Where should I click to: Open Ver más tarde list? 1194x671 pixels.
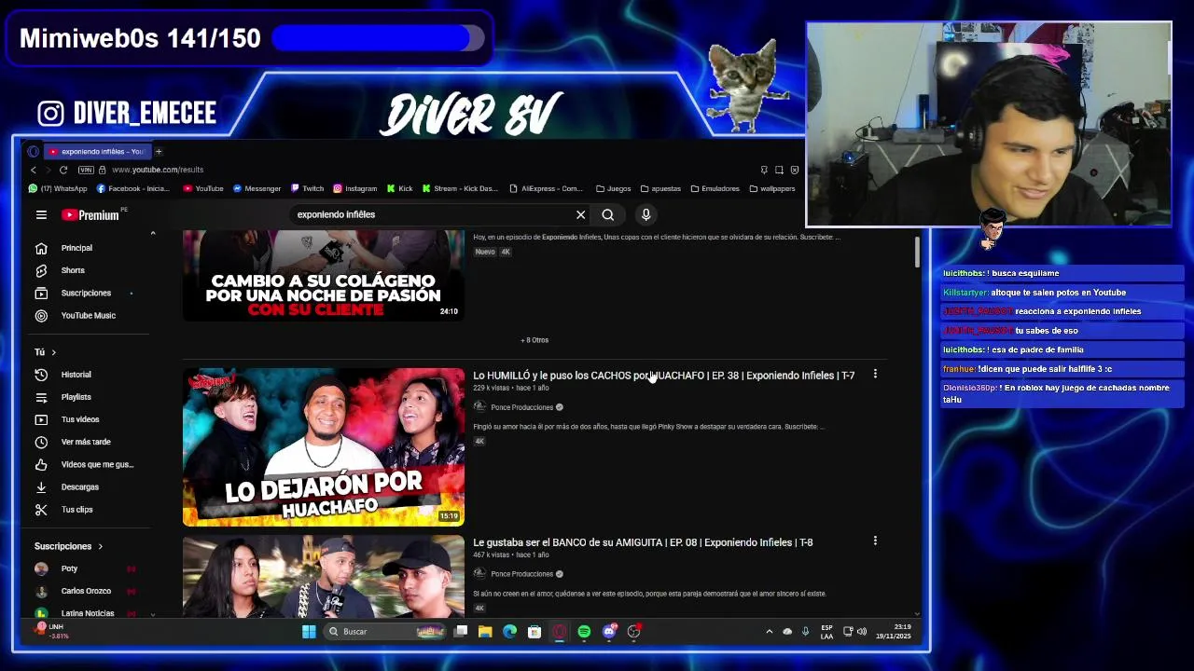86,442
